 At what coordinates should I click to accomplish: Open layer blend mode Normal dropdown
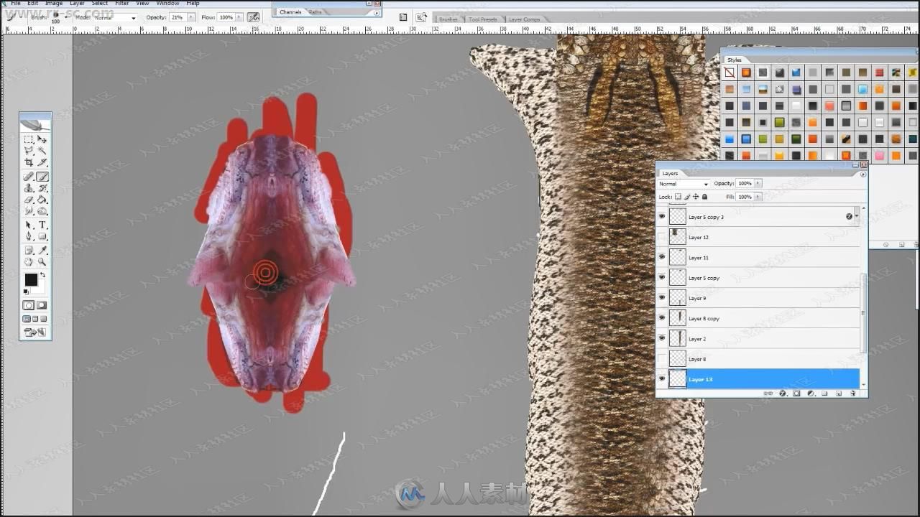click(x=684, y=184)
